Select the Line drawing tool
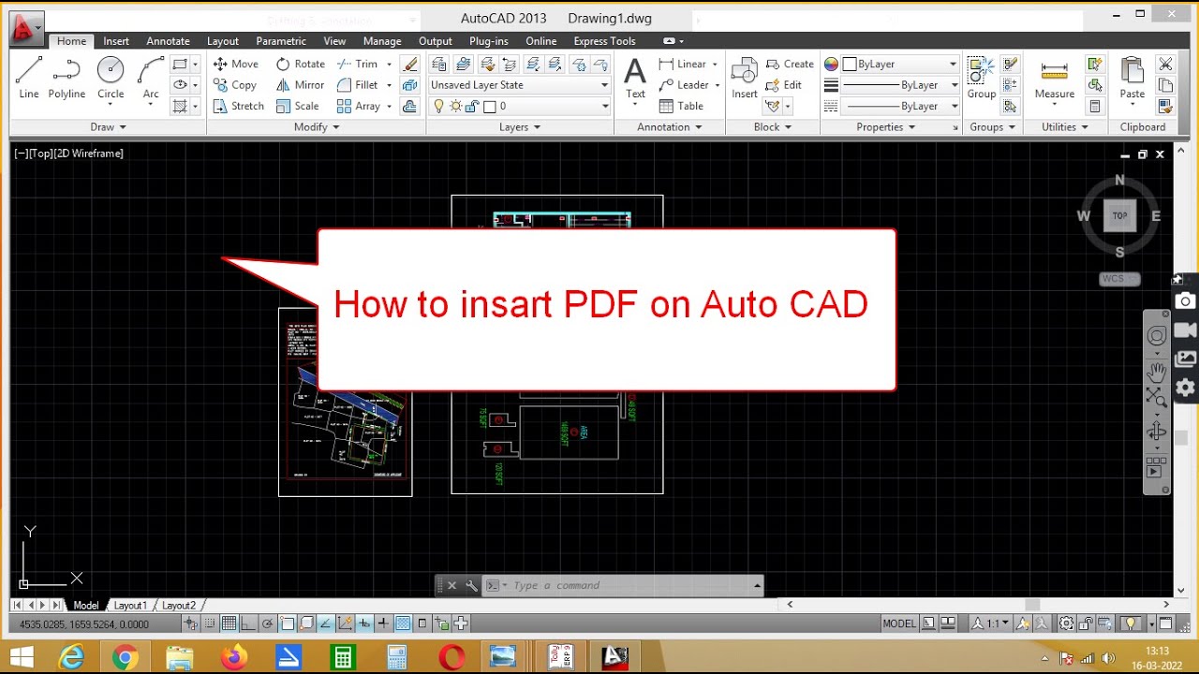 [x=29, y=78]
